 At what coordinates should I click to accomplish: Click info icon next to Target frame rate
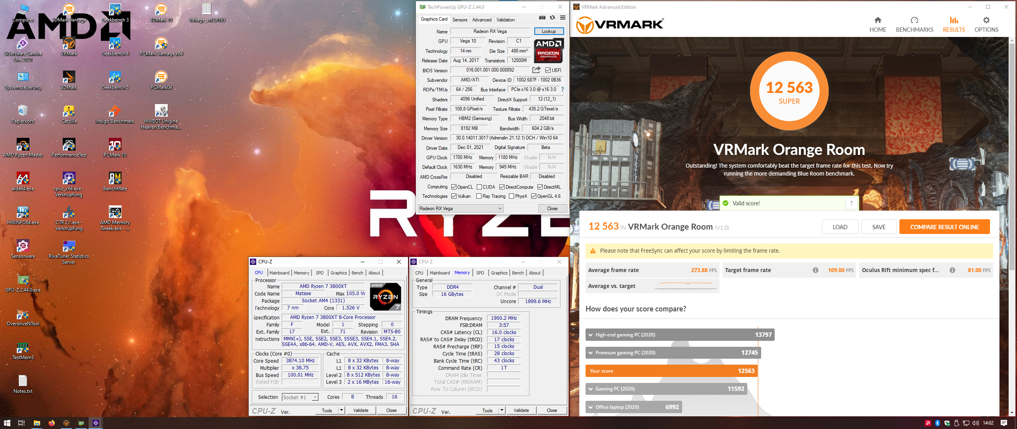click(x=815, y=270)
